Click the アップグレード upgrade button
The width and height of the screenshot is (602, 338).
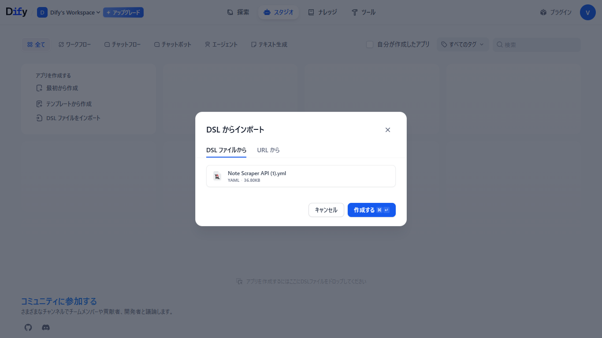pyautogui.click(x=123, y=12)
